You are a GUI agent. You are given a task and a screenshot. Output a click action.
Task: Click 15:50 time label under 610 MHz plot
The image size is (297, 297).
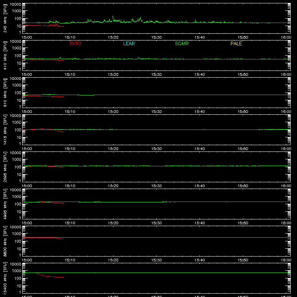pyautogui.click(x=243, y=112)
